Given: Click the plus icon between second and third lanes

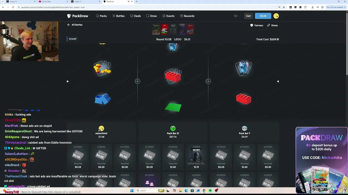Looking at the screenshot, I should [x=208, y=81].
